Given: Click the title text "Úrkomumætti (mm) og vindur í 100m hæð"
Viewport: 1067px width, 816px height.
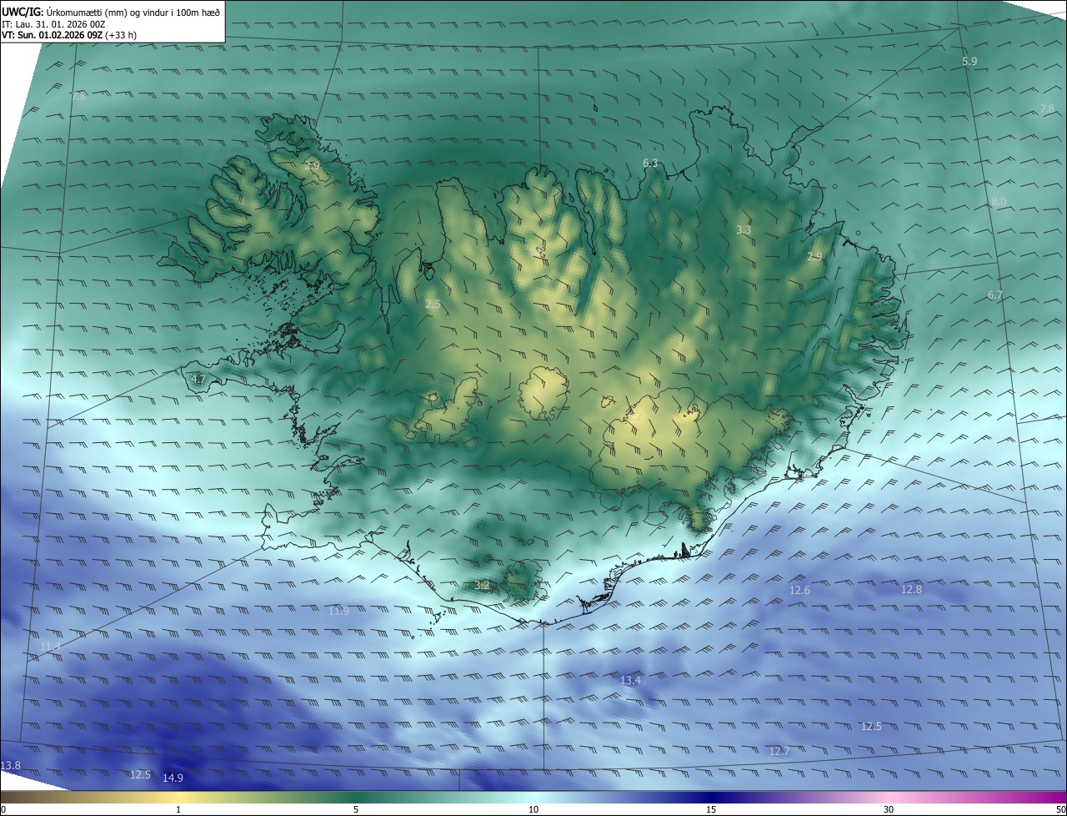Looking at the screenshot, I should pyautogui.click(x=133, y=12).
